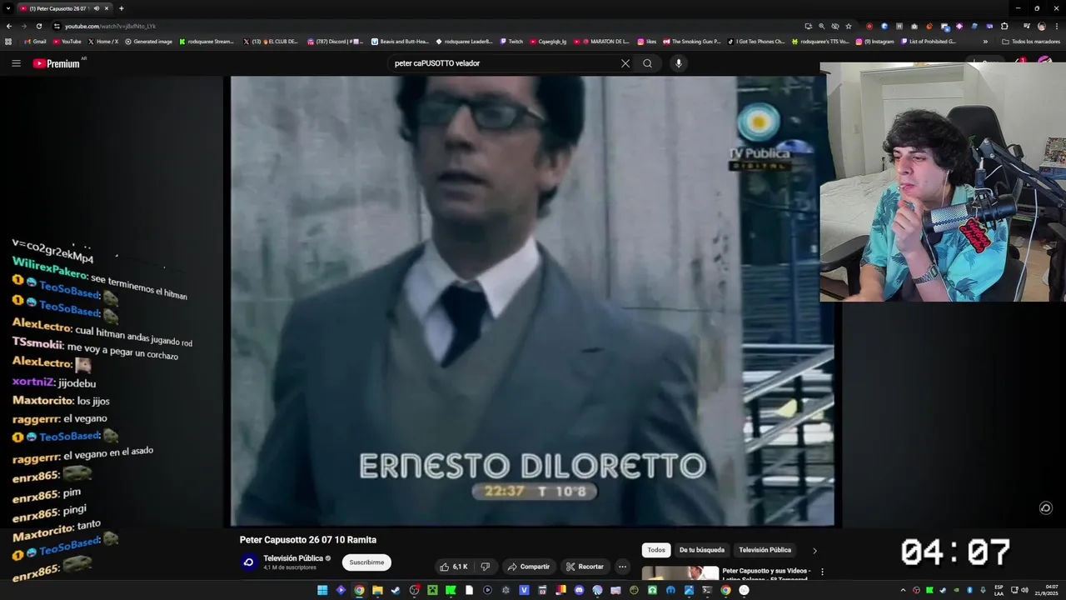
Task: Open the ESP LAA language switcher
Action: [x=999, y=590]
